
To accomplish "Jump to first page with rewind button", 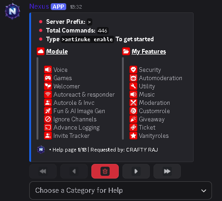I will pos(43,171).
